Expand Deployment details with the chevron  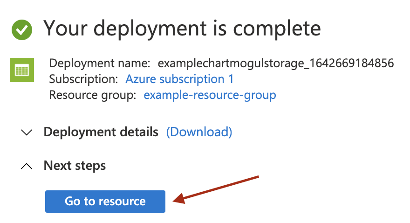27,132
